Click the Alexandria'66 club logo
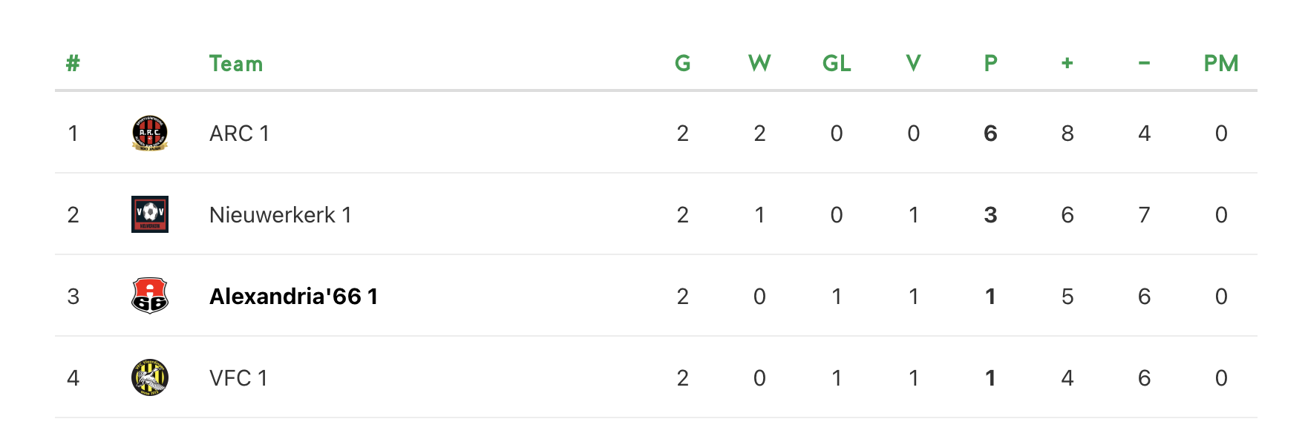The width and height of the screenshot is (1308, 439). [150, 296]
